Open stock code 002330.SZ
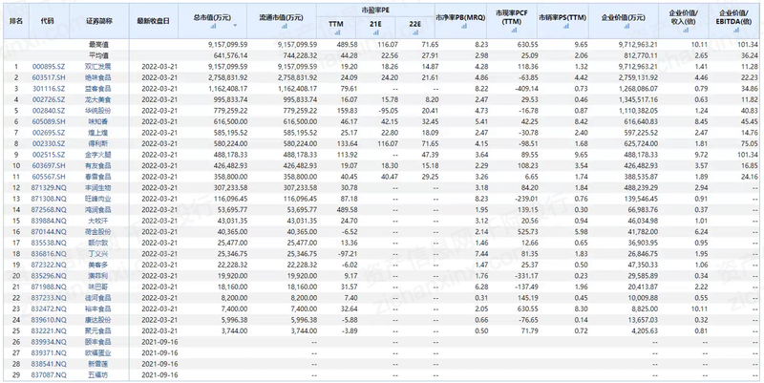Image resolution: width=764 pixels, height=383 pixels. pyautogui.click(x=49, y=143)
